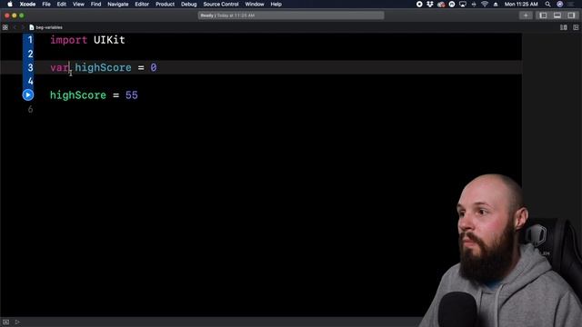Open the Siri menu bar icon

(x=560, y=4)
